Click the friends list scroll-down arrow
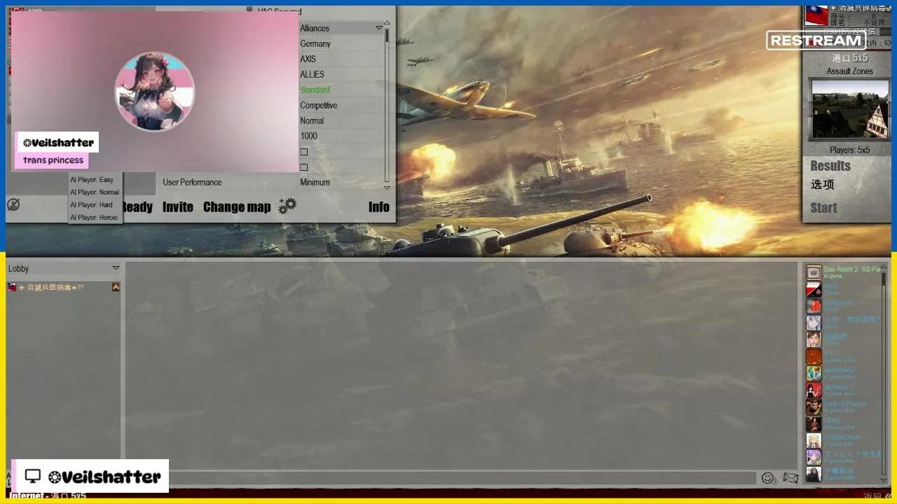Image resolution: width=897 pixels, height=504 pixels. tap(884, 480)
